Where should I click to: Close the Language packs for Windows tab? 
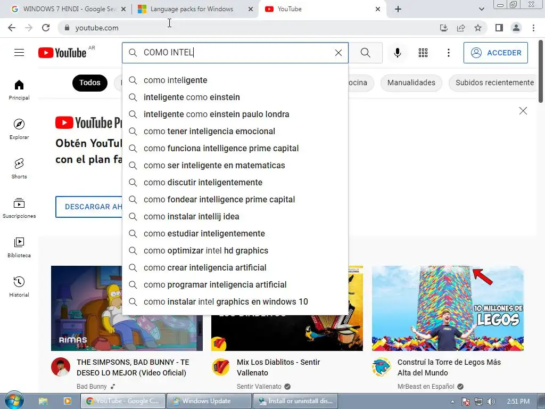point(251,9)
